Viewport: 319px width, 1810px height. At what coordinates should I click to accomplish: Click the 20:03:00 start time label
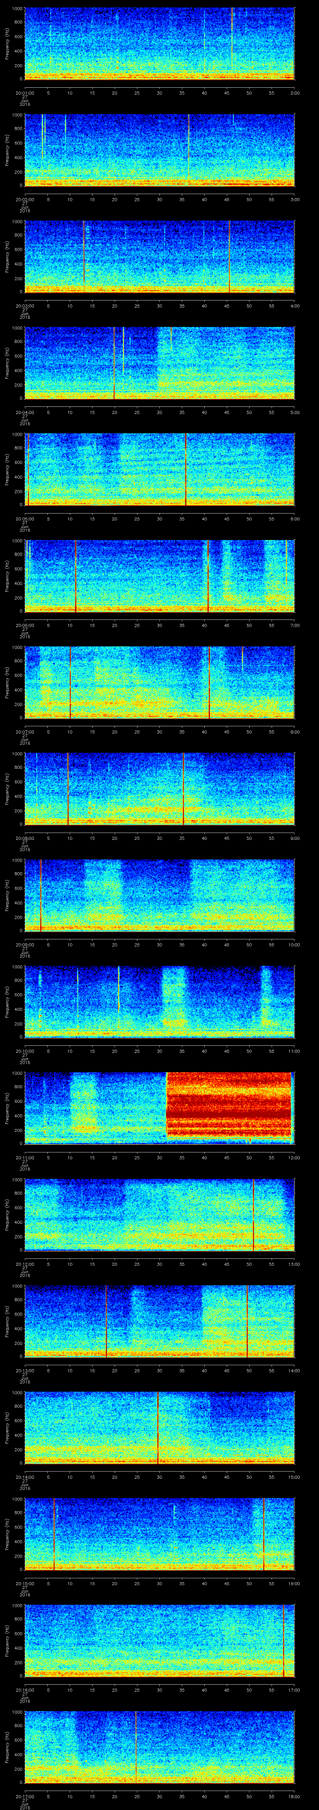coord(25,306)
